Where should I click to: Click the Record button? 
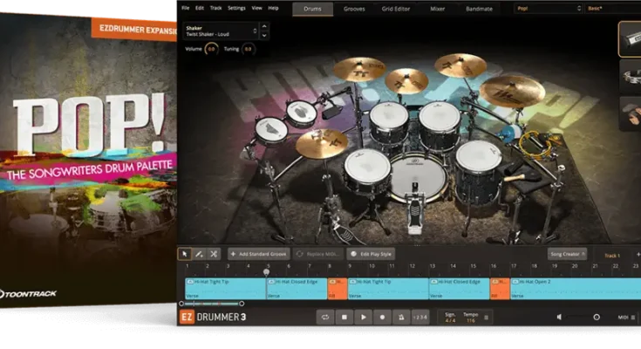(x=382, y=318)
